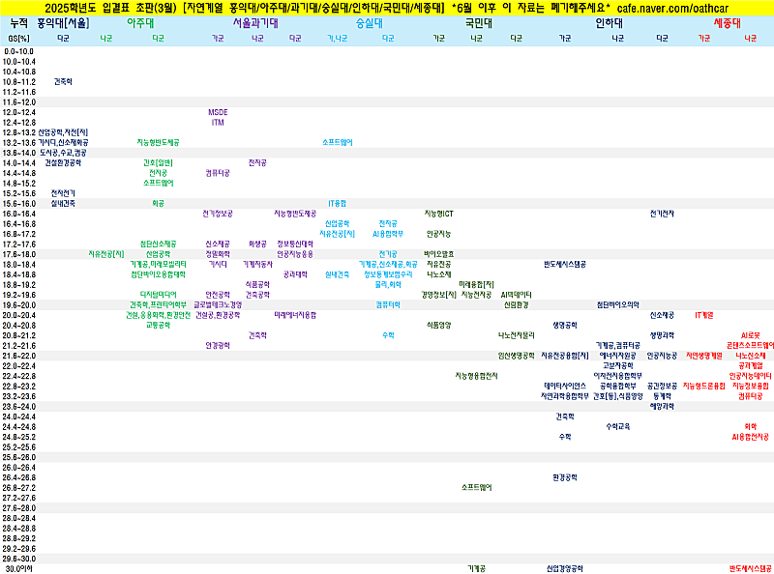Click the 누적 header cell
Screen dimensions: 774x574
18,21
